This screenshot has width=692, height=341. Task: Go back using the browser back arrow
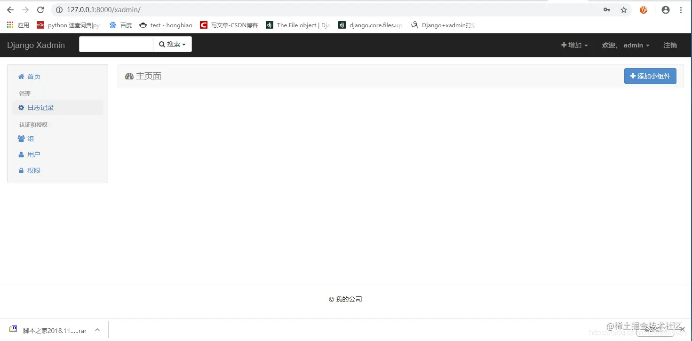[x=10, y=10]
